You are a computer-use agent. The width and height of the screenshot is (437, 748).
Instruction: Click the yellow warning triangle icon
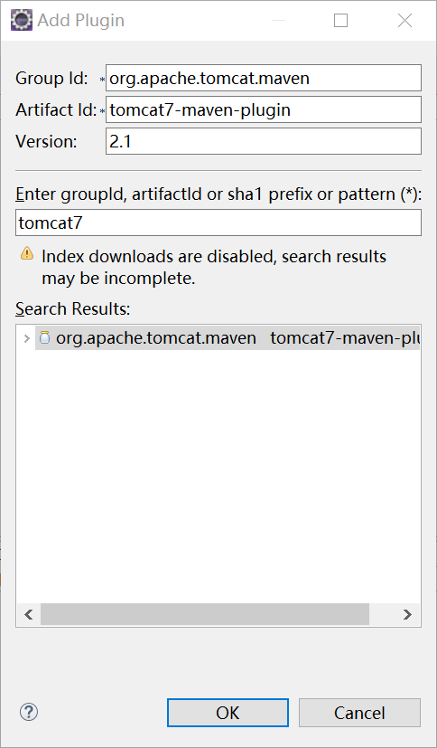[27, 253]
